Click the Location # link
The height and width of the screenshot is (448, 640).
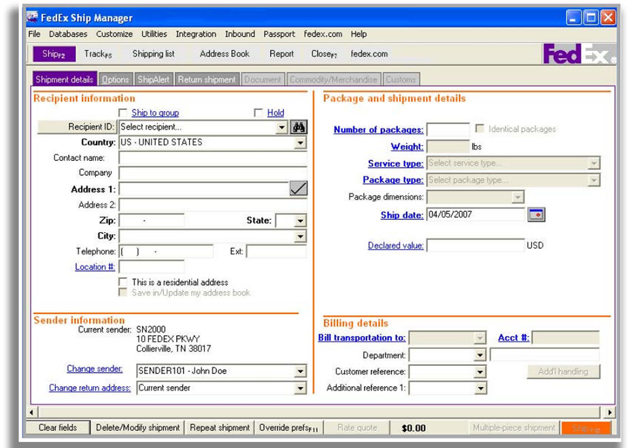[95, 267]
